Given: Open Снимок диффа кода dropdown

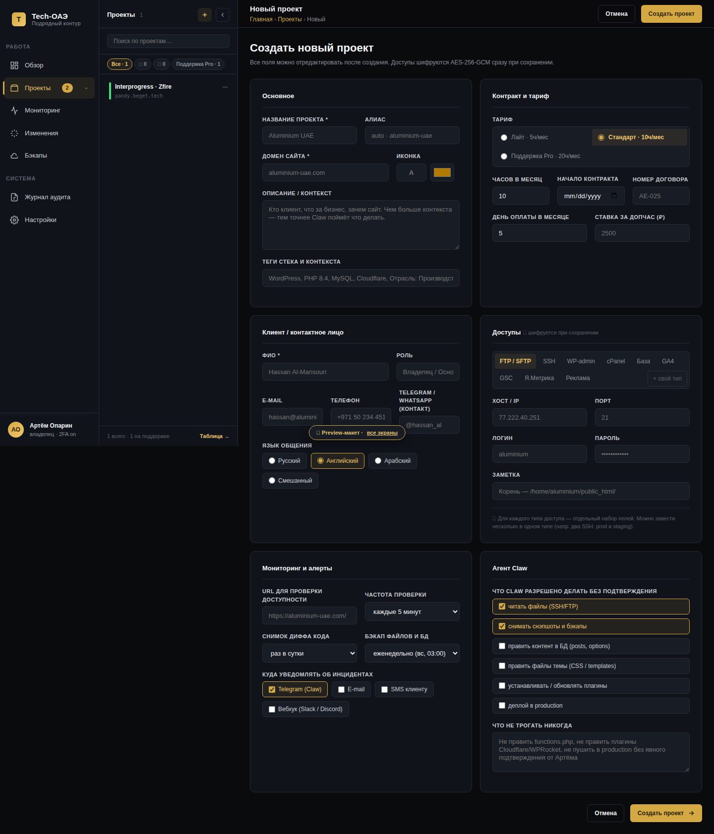Looking at the screenshot, I should [x=309, y=653].
